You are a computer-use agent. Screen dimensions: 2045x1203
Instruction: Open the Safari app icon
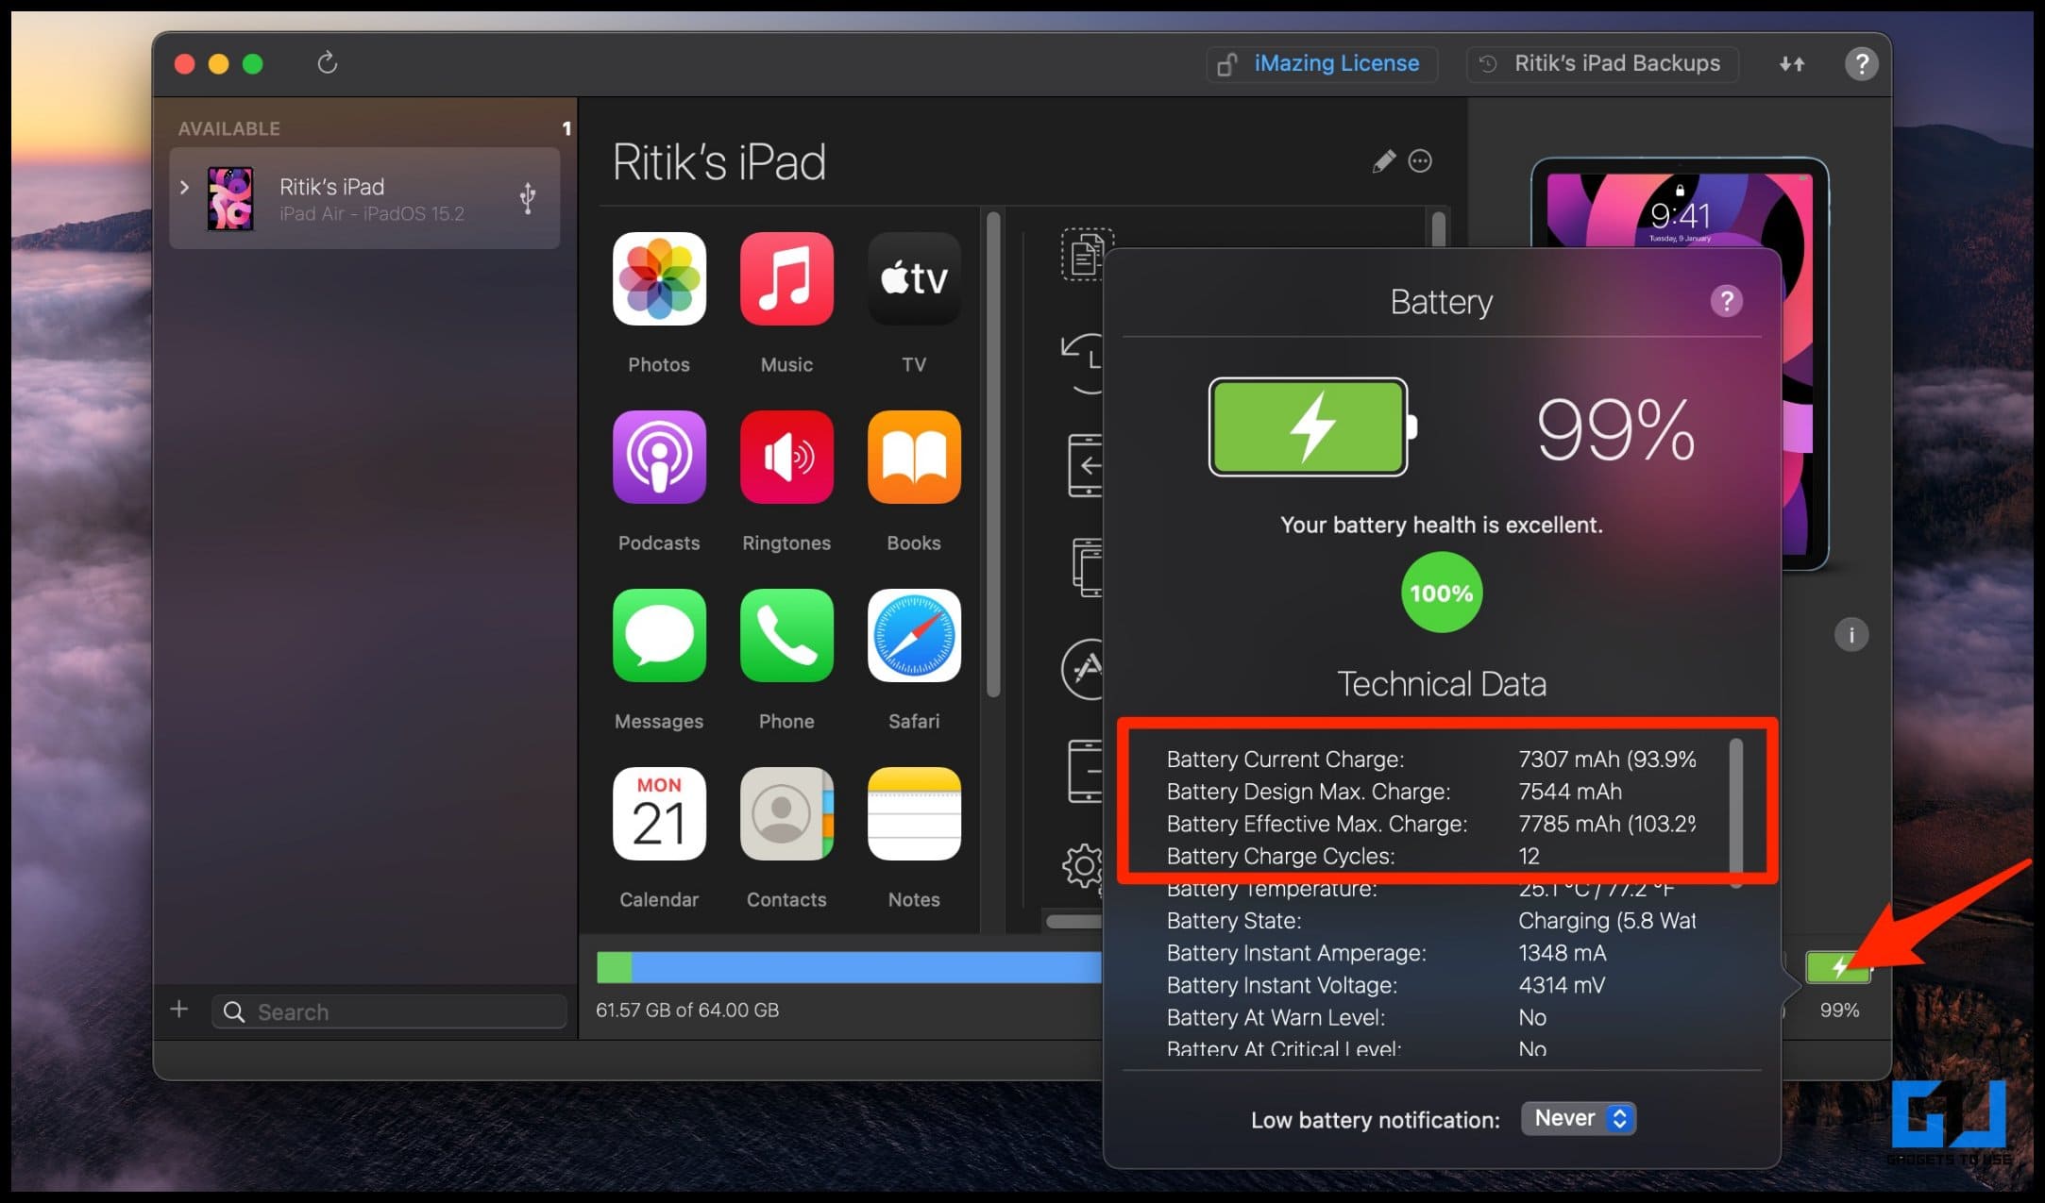coord(914,636)
